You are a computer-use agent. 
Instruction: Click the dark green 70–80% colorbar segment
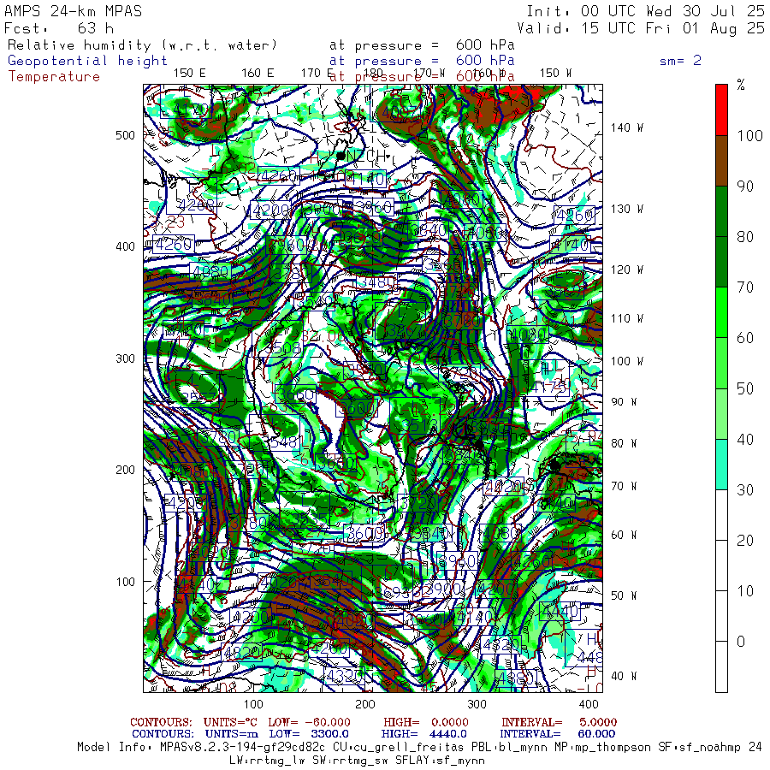[721, 262]
